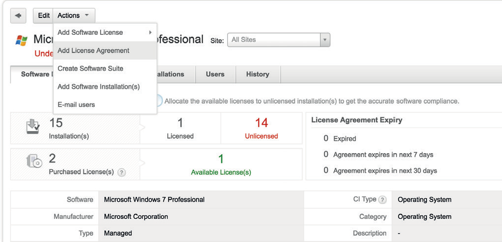The width and height of the screenshot is (502, 242).
Task: Expand the Add Software License submenu
Action: pos(105,32)
